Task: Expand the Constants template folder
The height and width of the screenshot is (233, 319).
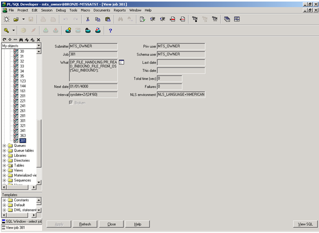Action: (x=4, y=200)
